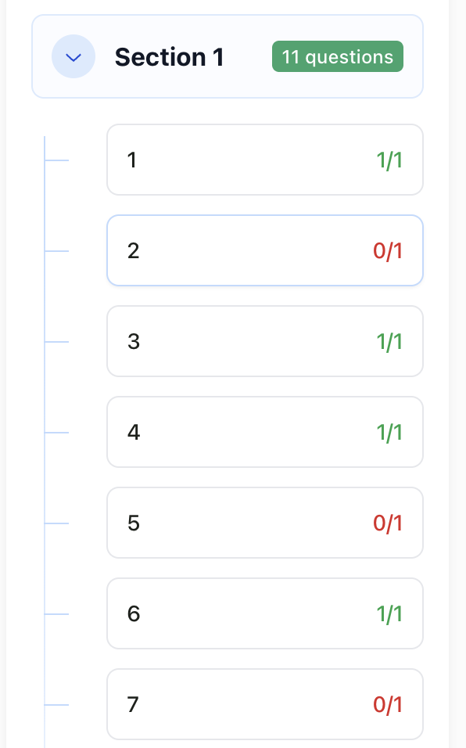
Task: Select the highlighted question 2 card
Action: pyautogui.click(x=264, y=250)
